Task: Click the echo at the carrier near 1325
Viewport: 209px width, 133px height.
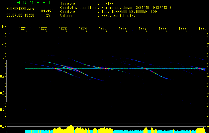Action: click(103, 68)
